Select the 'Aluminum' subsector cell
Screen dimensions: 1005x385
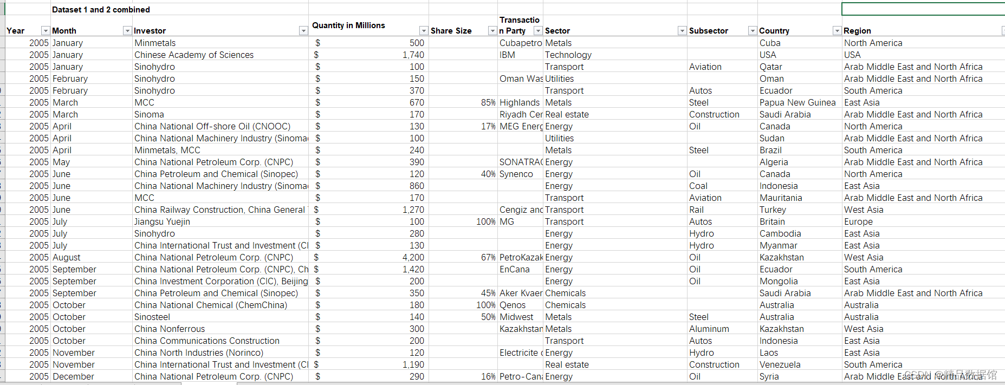tap(722, 329)
